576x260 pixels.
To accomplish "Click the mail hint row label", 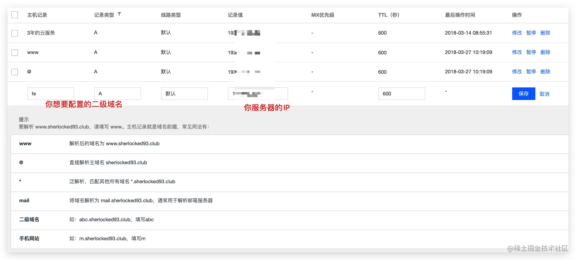I will [24, 200].
